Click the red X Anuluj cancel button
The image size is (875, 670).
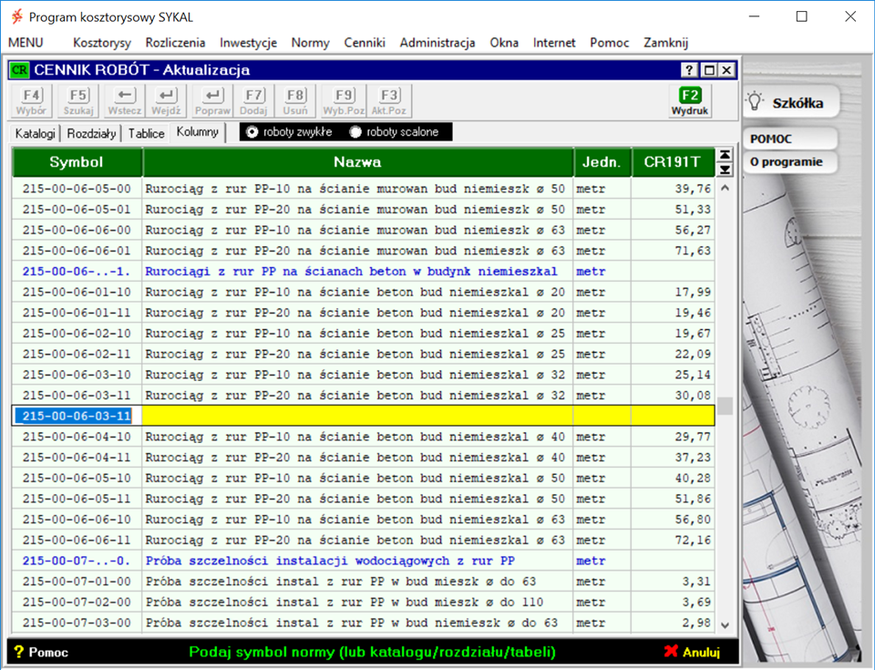(692, 652)
